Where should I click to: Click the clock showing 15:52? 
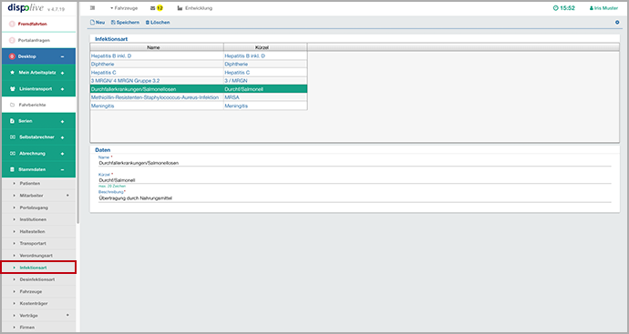[x=563, y=8]
